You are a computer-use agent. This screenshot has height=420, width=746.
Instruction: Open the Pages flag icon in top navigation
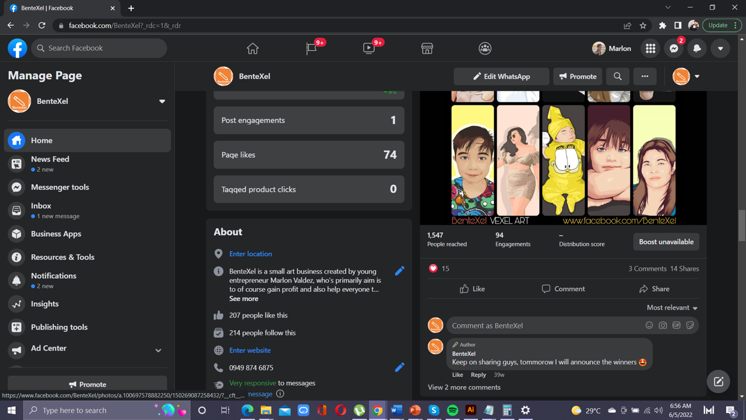(311, 48)
